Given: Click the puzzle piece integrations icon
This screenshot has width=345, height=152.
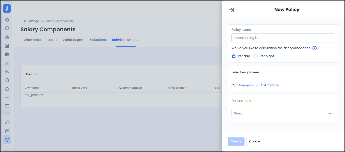Looking at the screenshot, I should point(7,89).
